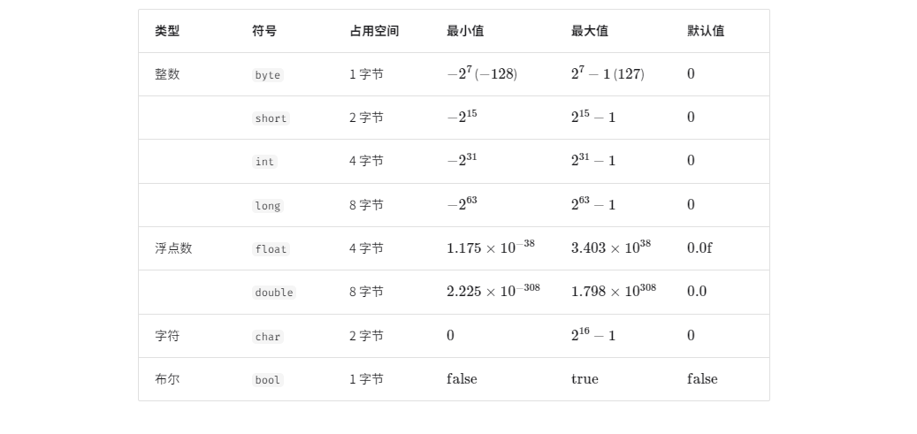Screen dimensions: 917x434
Task: Click the 浮点数 category cell
Action: tap(173, 248)
